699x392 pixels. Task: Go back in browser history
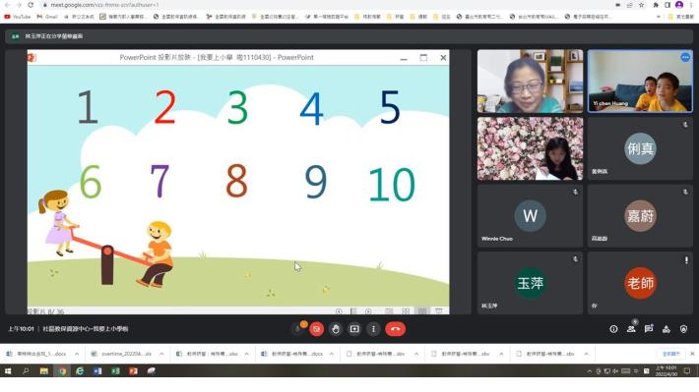7,5
